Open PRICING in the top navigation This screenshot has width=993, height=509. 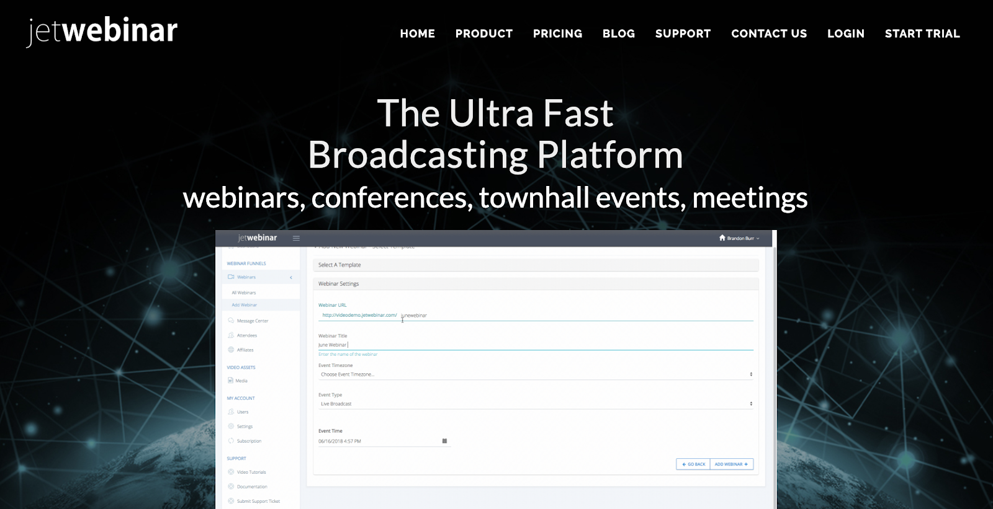tap(558, 33)
